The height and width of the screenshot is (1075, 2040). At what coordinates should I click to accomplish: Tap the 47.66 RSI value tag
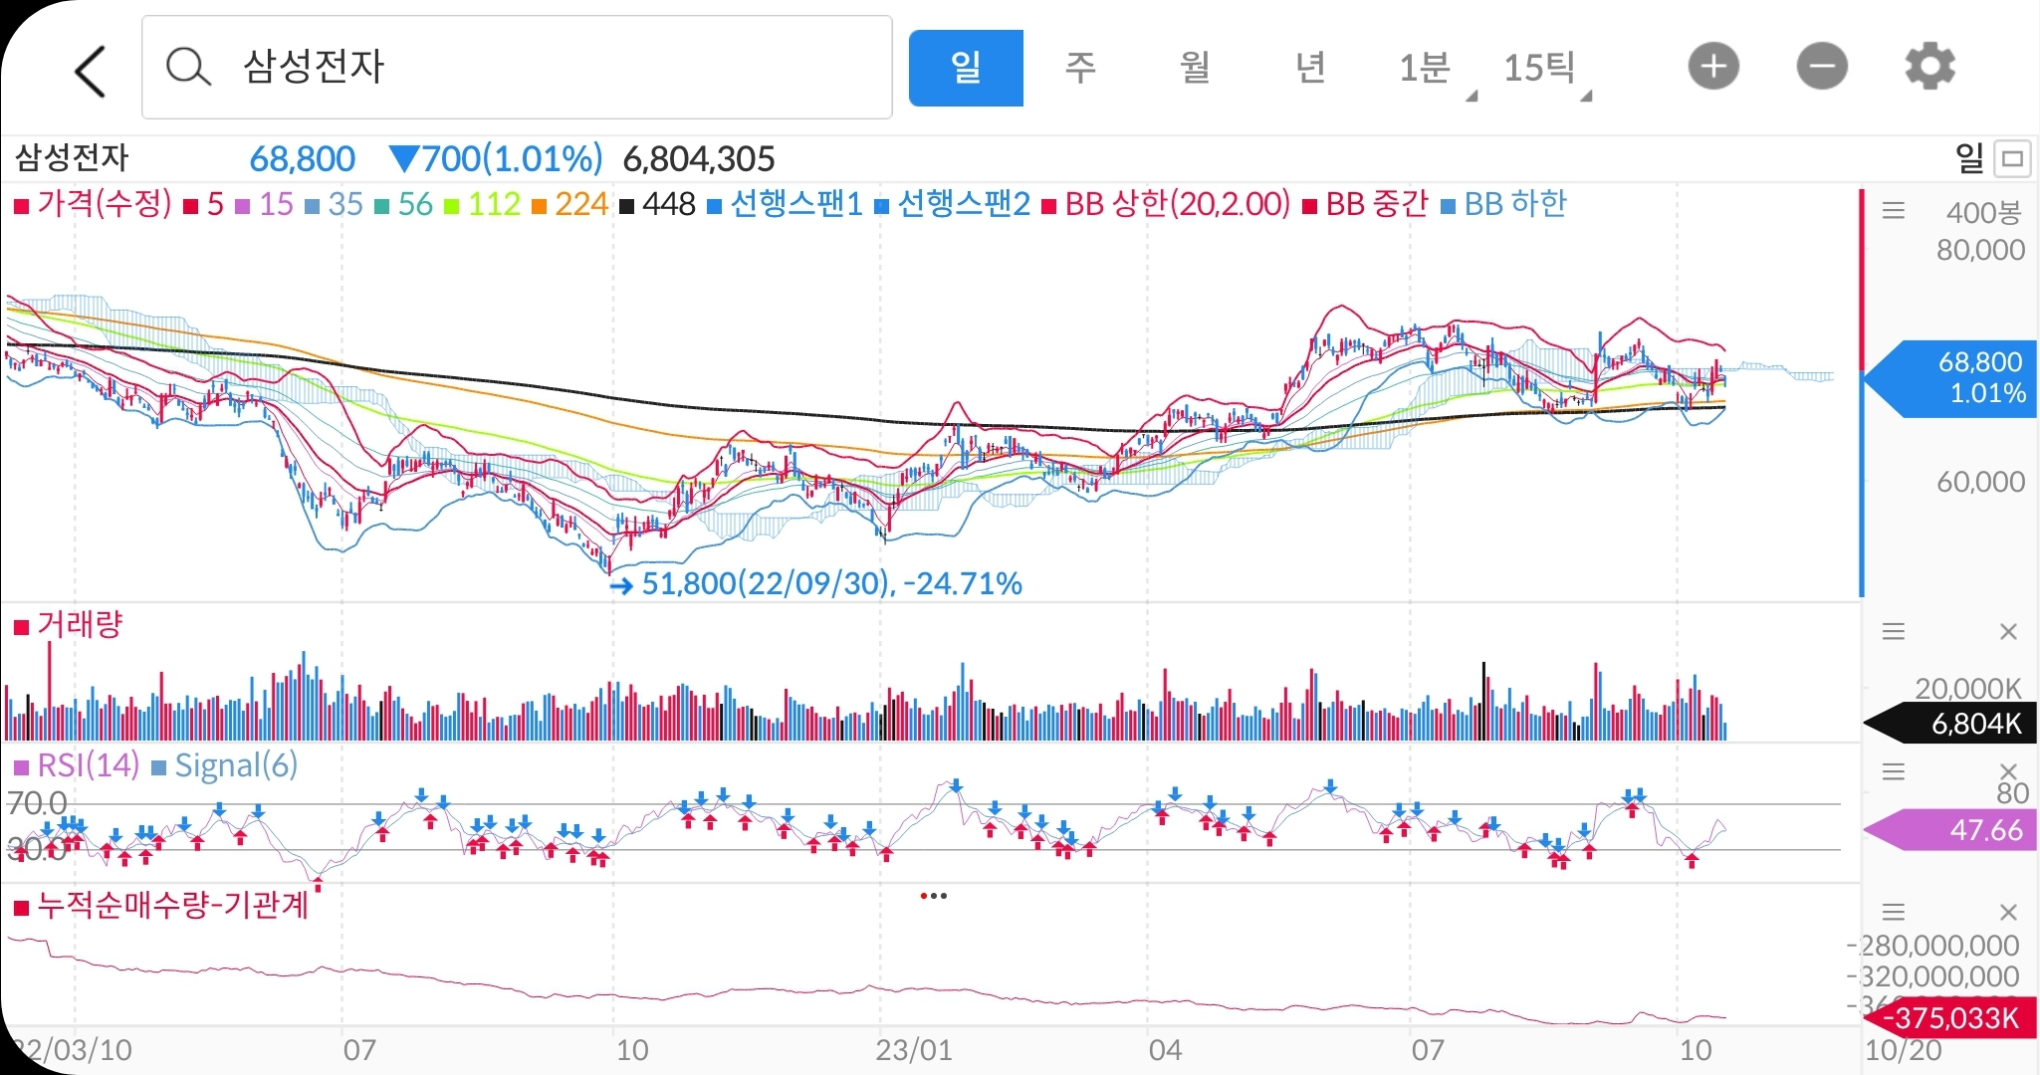[1951, 830]
